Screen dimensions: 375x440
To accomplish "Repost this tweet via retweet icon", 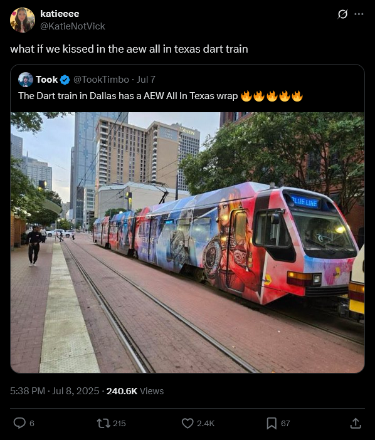I will pos(103,423).
